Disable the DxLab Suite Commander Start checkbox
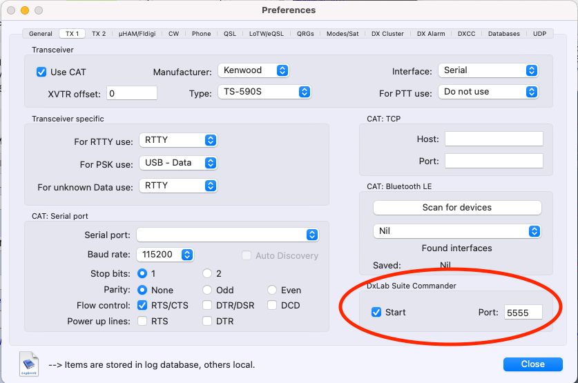This screenshot has height=383, width=578. (x=376, y=312)
